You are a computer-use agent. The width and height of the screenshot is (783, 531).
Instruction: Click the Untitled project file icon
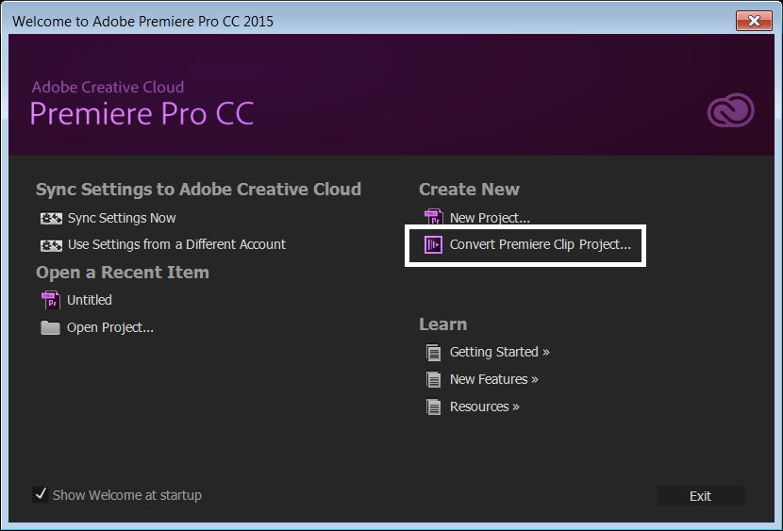pyautogui.click(x=51, y=300)
